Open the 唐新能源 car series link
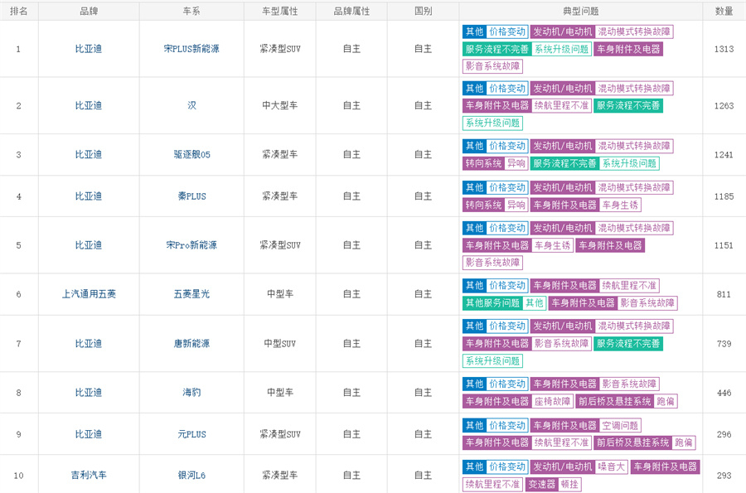Viewport: 746px width, 493px height. 191,343
